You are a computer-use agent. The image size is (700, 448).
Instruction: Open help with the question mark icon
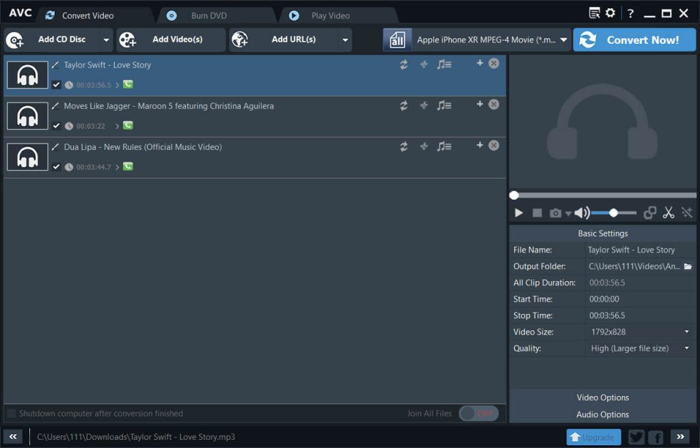click(x=630, y=14)
